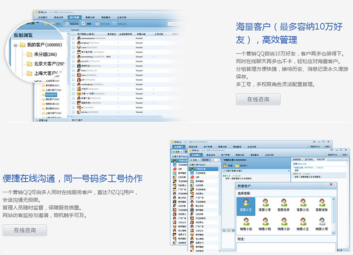The height and width of the screenshot is (255, 353).
Task: Open 企业空间 tab in customer window
Action: pyautogui.click(x=122, y=17)
